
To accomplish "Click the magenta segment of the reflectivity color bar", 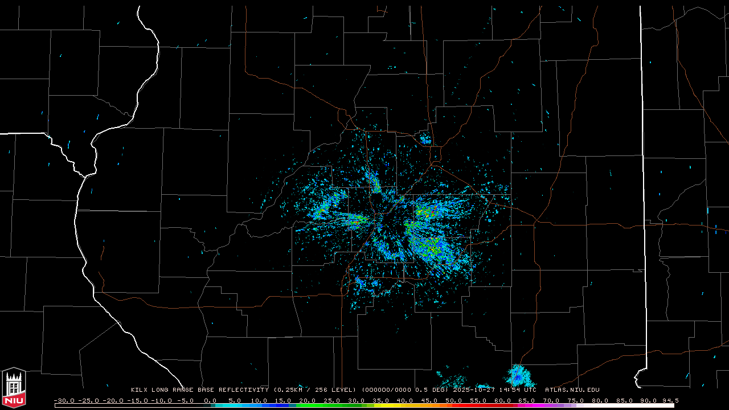I will pyautogui.click(x=530, y=405).
